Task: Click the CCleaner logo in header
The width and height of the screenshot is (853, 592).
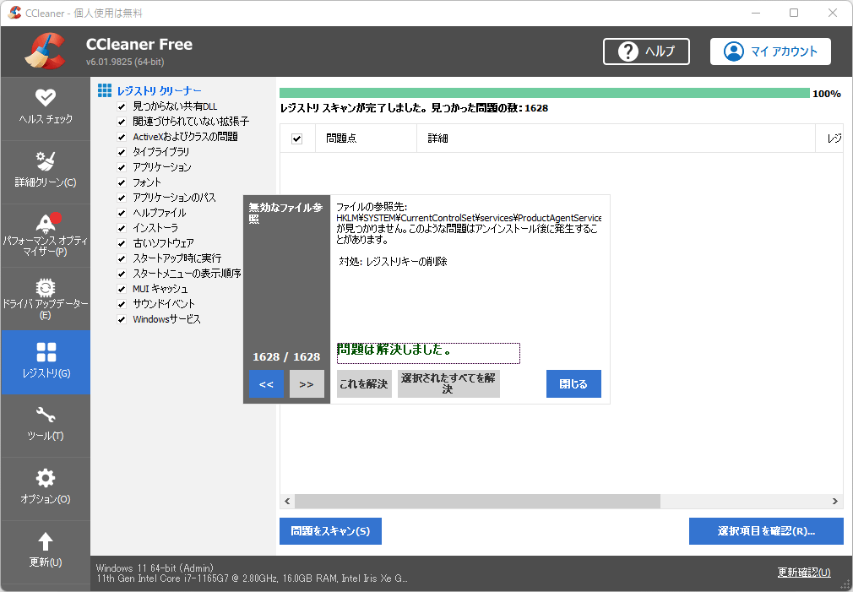Action: 46,52
